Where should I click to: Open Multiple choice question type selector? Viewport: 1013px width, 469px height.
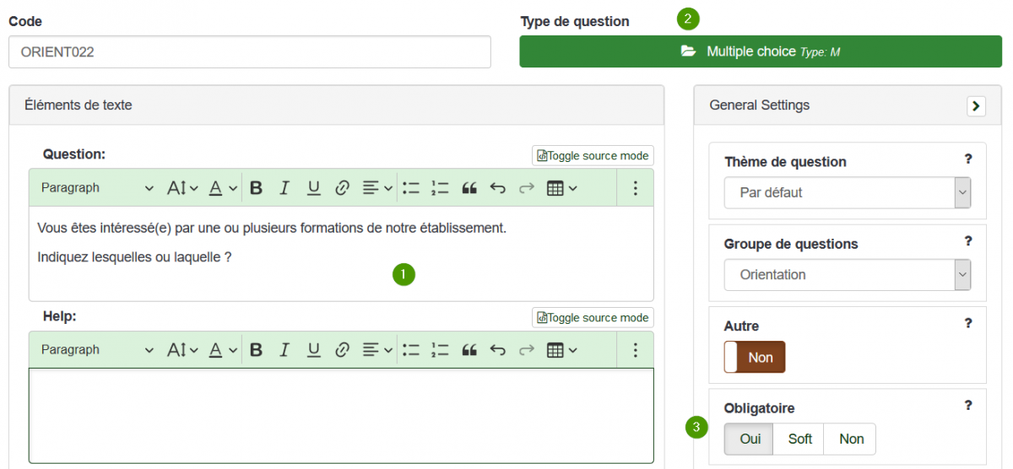(x=761, y=51)
